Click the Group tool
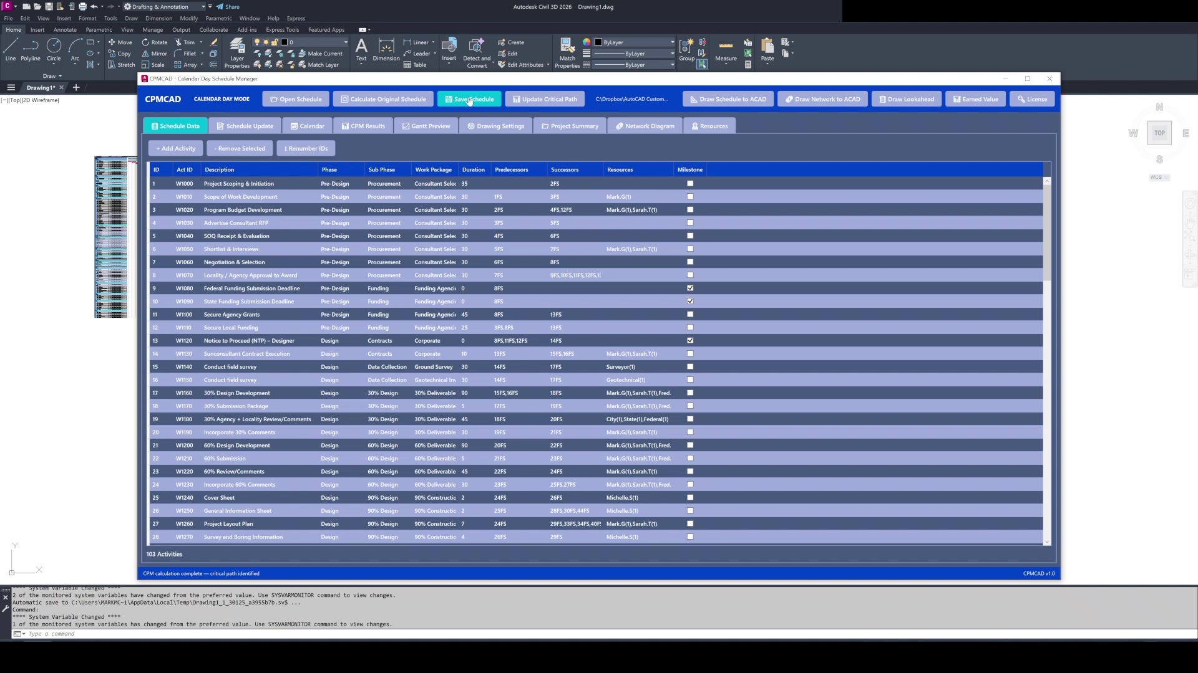The image size is (1198, 673). pos(686,49)
